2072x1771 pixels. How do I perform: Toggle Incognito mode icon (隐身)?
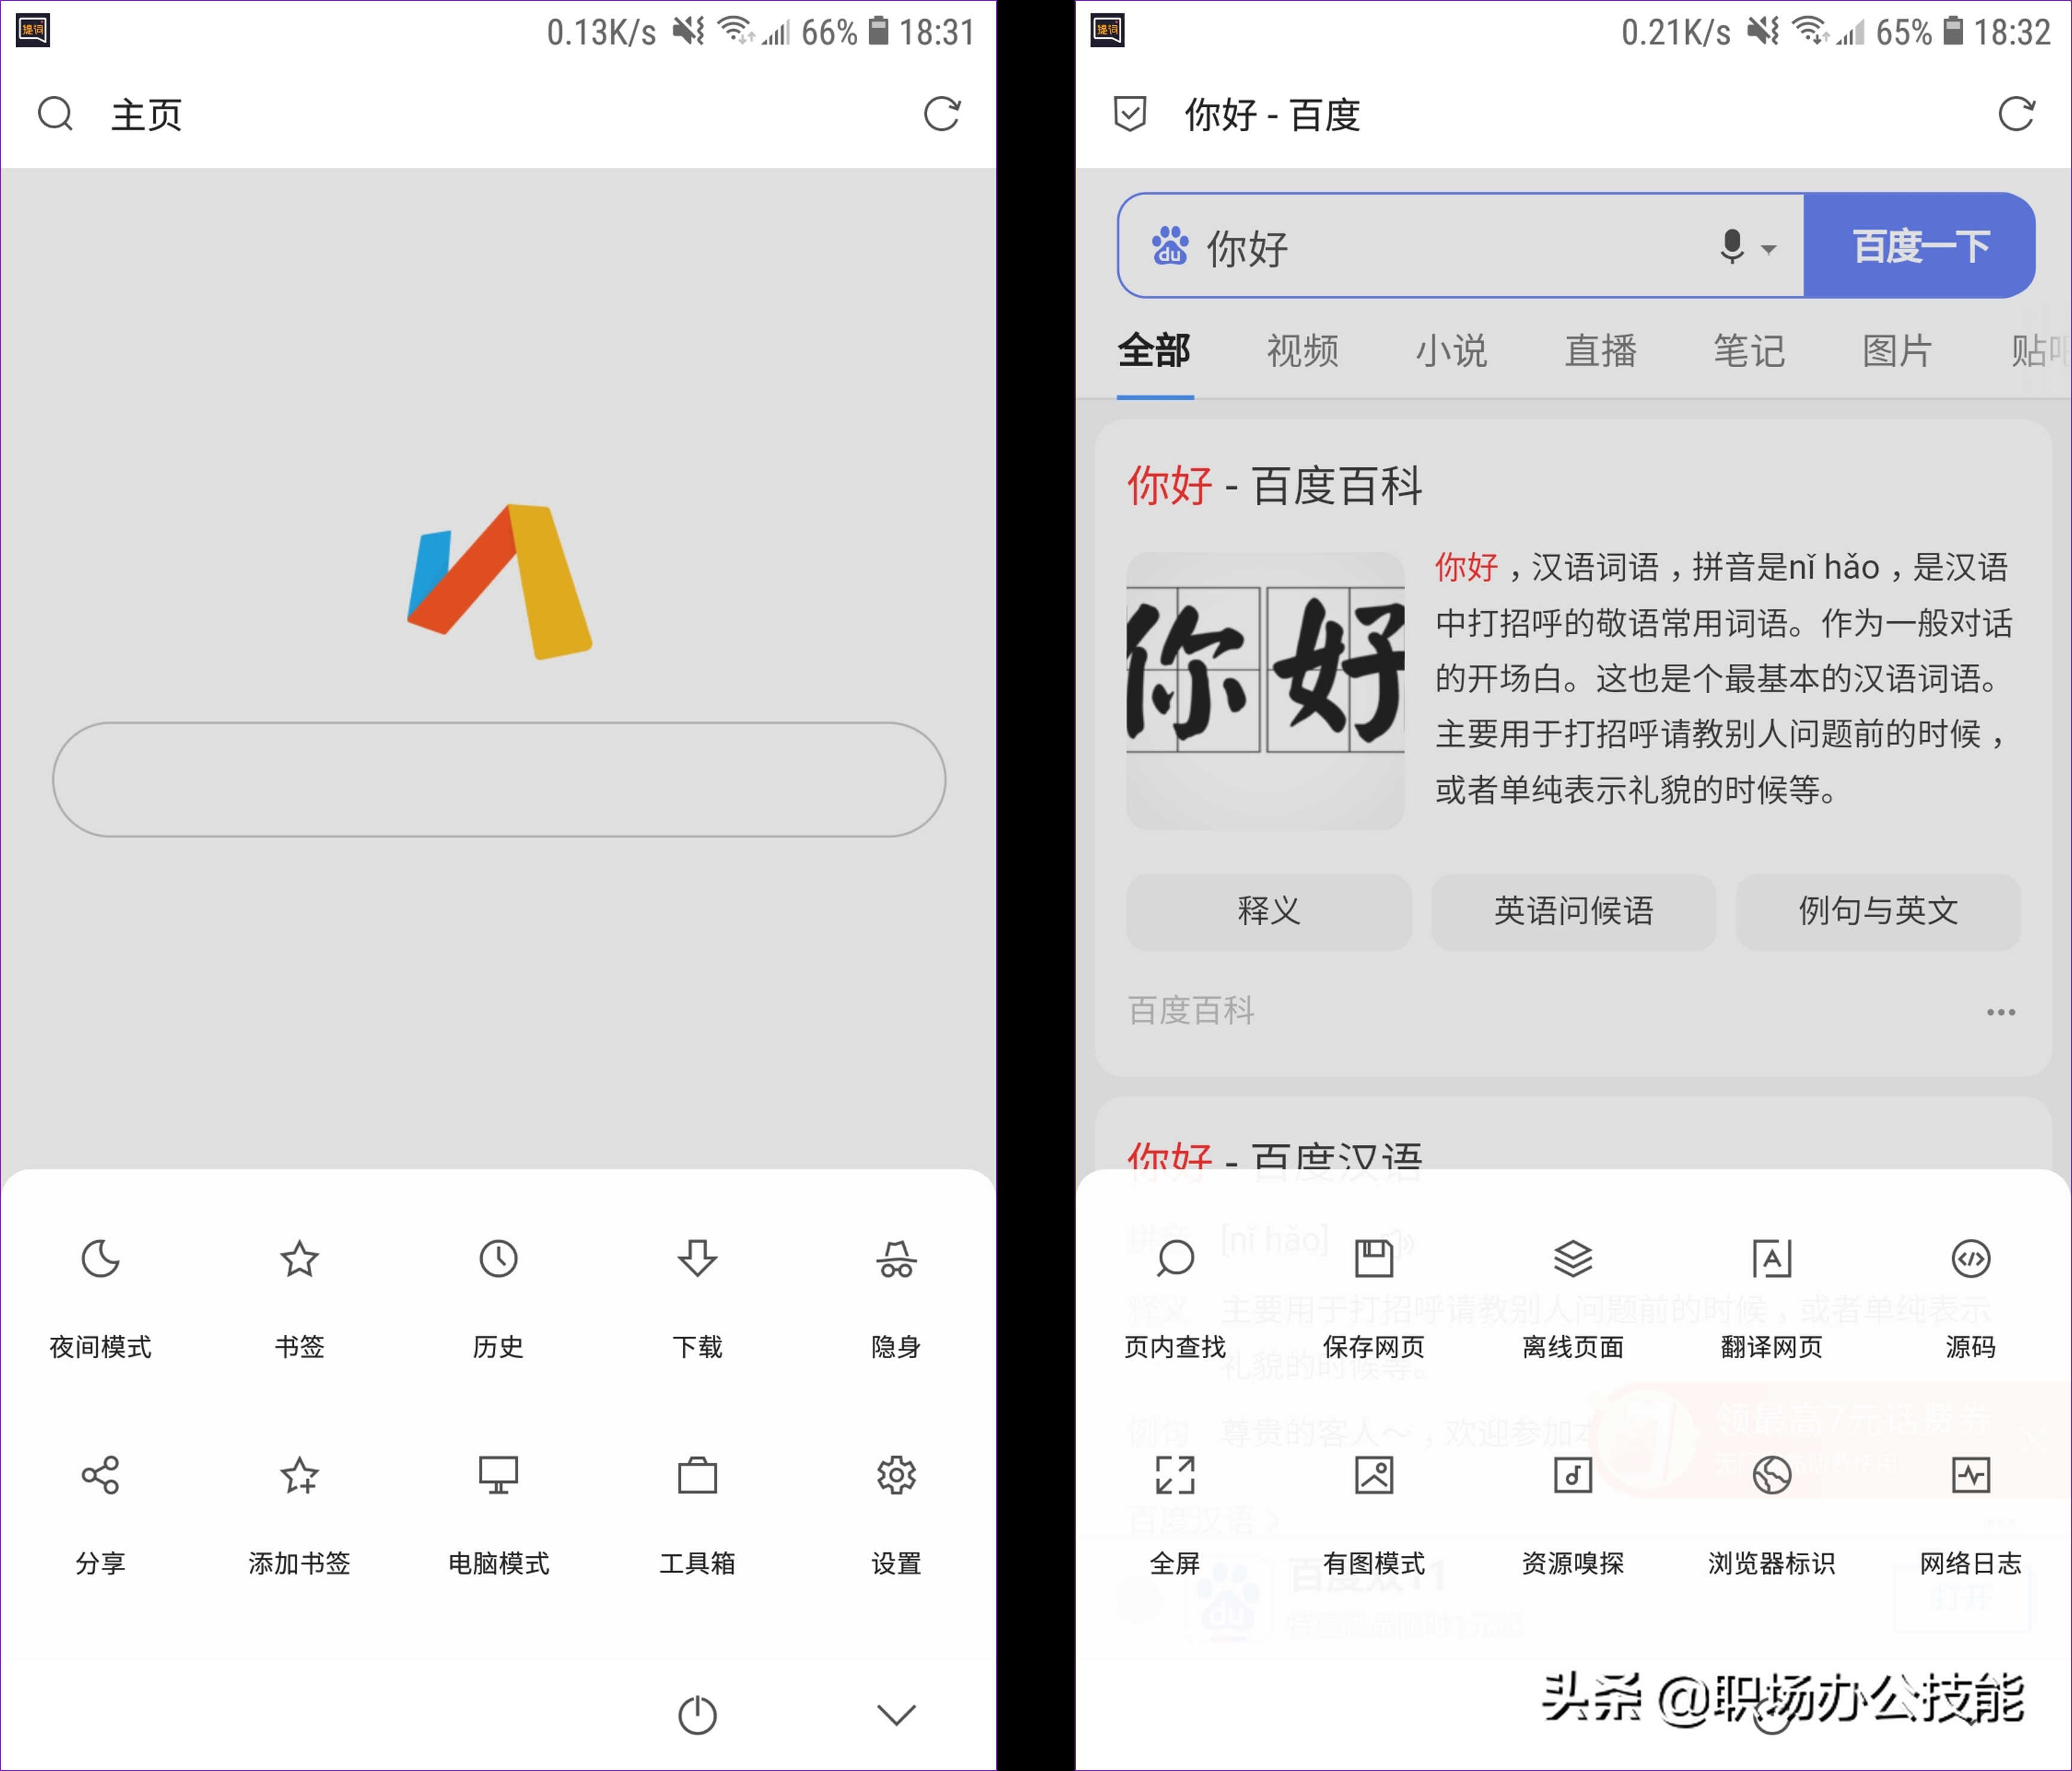(x=896, y=1259)
